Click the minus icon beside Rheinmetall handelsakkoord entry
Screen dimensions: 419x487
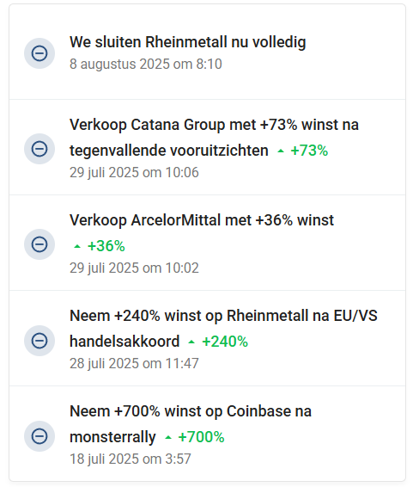pos(39,341)
